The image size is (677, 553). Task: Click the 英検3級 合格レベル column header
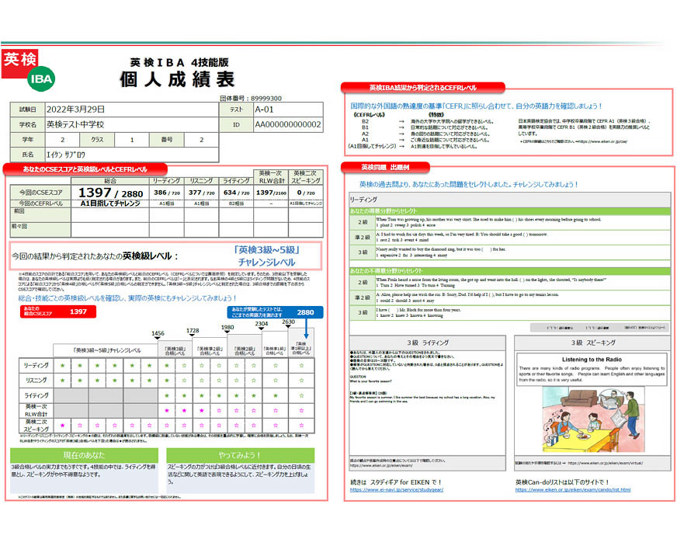coord(175,350)
